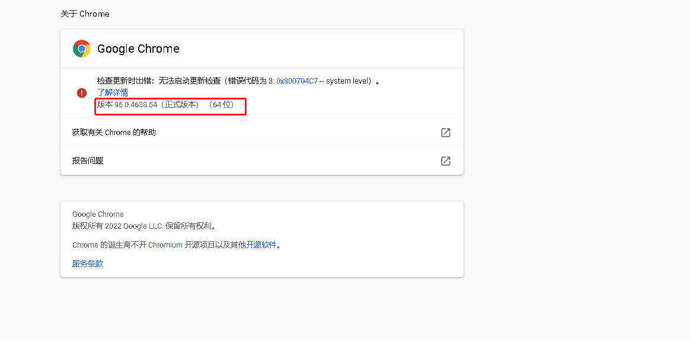Open the 开源软件 link

(x=261, y=245)
